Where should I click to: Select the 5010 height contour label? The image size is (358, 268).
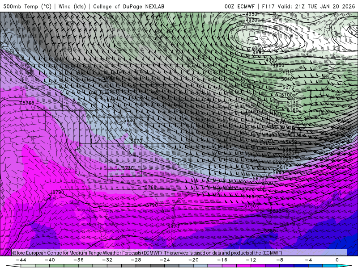coord(287,72)
